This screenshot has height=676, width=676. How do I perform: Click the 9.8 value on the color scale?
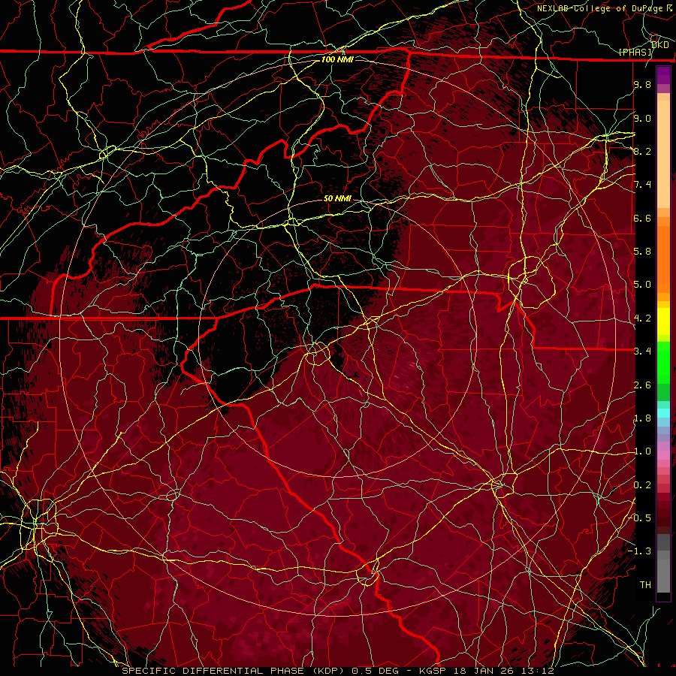[642, 84]
